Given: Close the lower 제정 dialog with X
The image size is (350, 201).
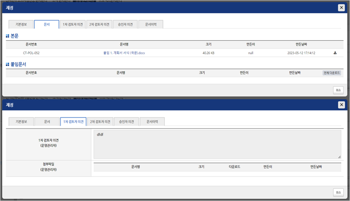Looking at the screenshot, I should coord(341,105).
